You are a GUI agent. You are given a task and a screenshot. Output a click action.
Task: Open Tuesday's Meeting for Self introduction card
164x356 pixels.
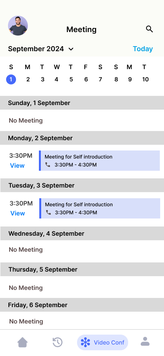100,208
